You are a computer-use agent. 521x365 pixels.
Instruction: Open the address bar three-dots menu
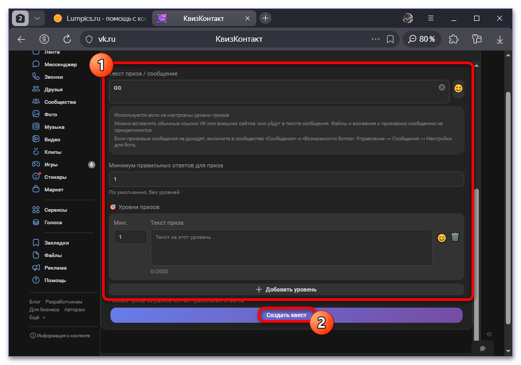pos(376,39)
